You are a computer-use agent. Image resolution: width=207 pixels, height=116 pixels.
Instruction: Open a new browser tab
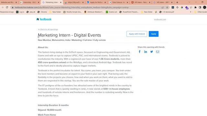point(177,2)
